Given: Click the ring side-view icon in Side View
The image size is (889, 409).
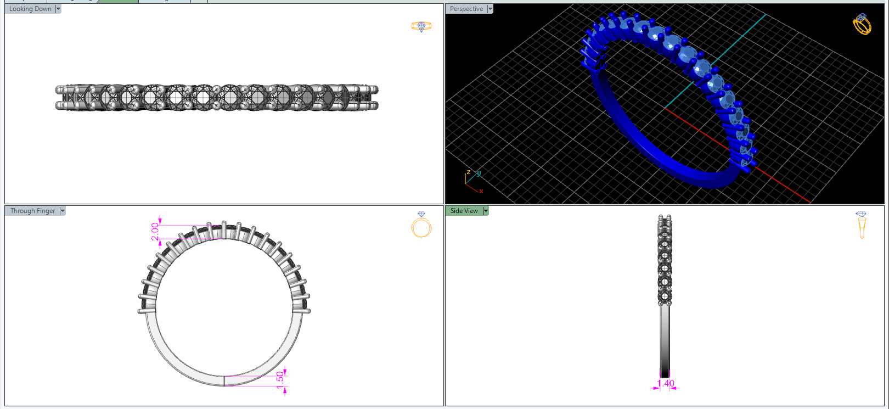Looking at the screenshot, I should 861,225.
